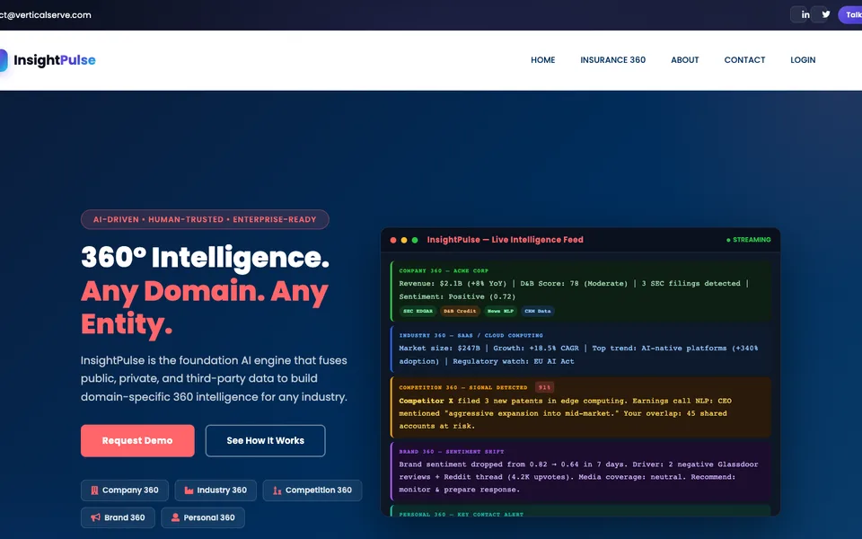Viewport: 862px width, 539px height.
Task: Click the News NLP tag
Action: [x=500, y=312]
